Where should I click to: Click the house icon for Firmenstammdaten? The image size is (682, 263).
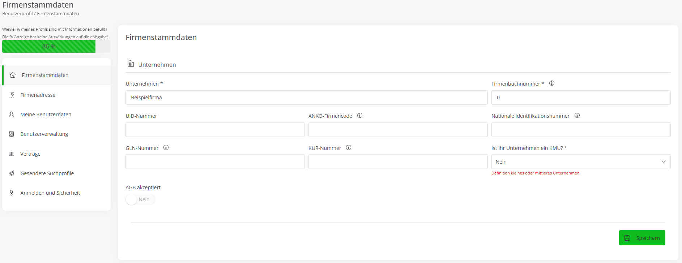[13, 75]
